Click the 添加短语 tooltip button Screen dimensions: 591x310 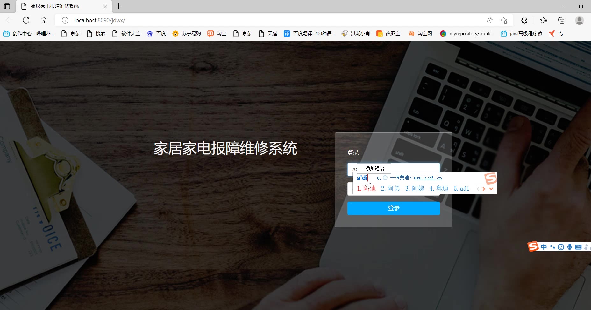pyautogui.click(x=374, y=168)
